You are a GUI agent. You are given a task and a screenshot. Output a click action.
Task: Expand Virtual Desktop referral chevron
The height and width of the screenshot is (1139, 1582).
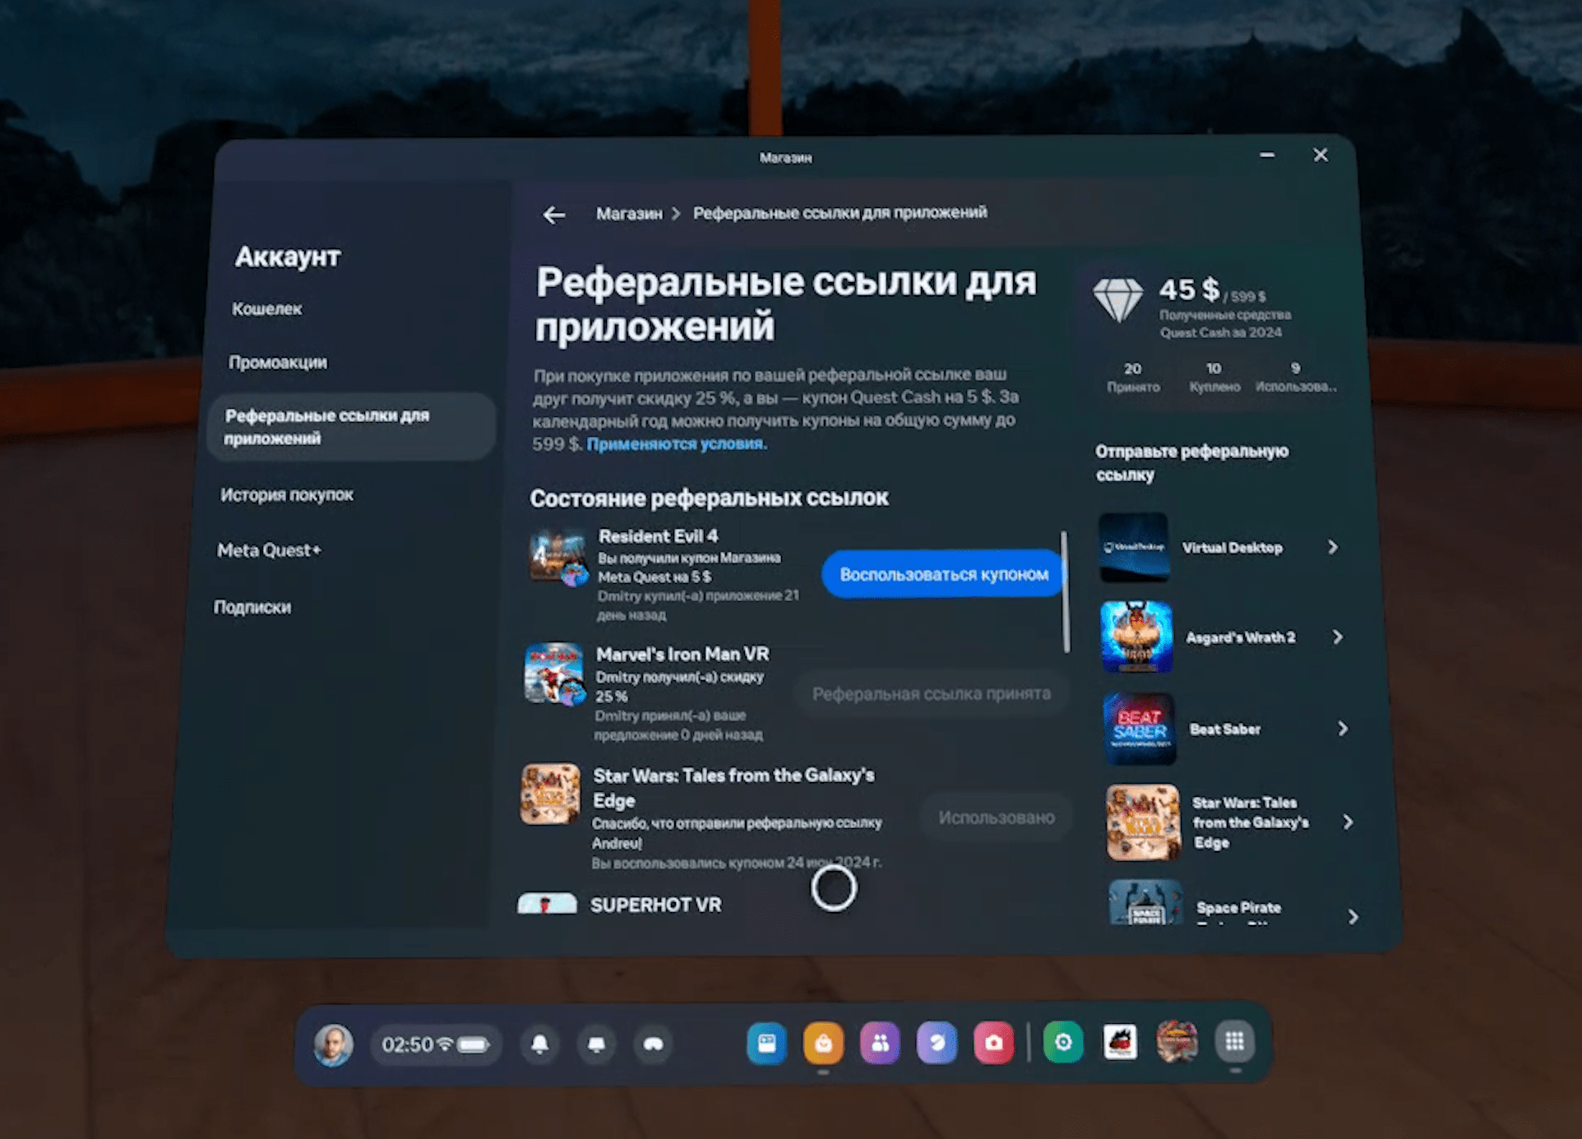(x=1333, y=548)
